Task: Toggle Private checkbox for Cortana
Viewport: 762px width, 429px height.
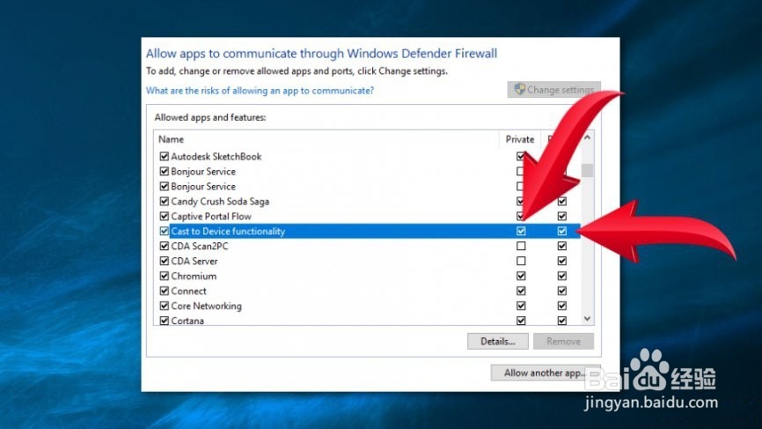Action: [521, 321]
